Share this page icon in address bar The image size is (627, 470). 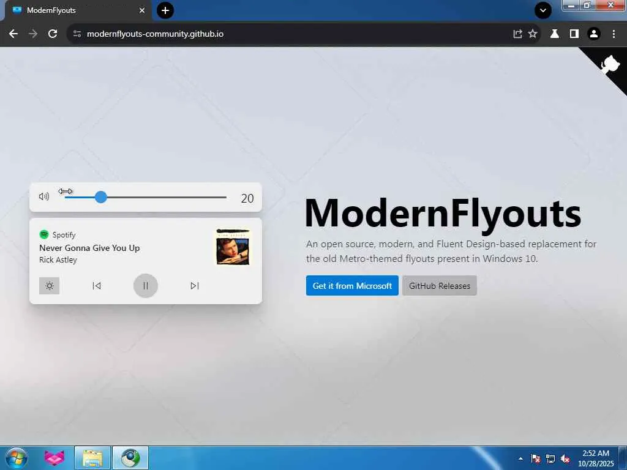517,34
